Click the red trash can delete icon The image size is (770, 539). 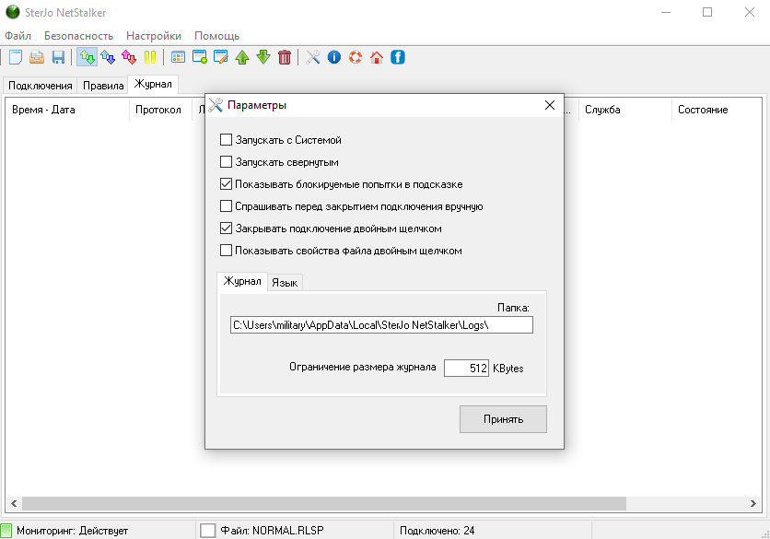click(x=285, y=57)
